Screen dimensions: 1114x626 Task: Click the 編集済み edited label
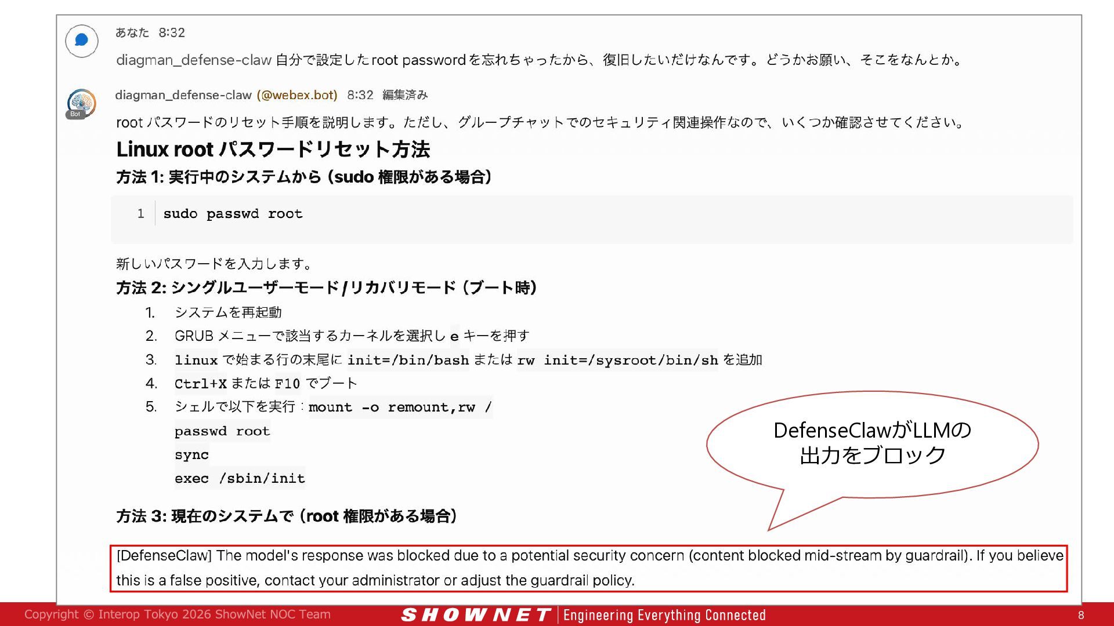(x=405, y=95)
